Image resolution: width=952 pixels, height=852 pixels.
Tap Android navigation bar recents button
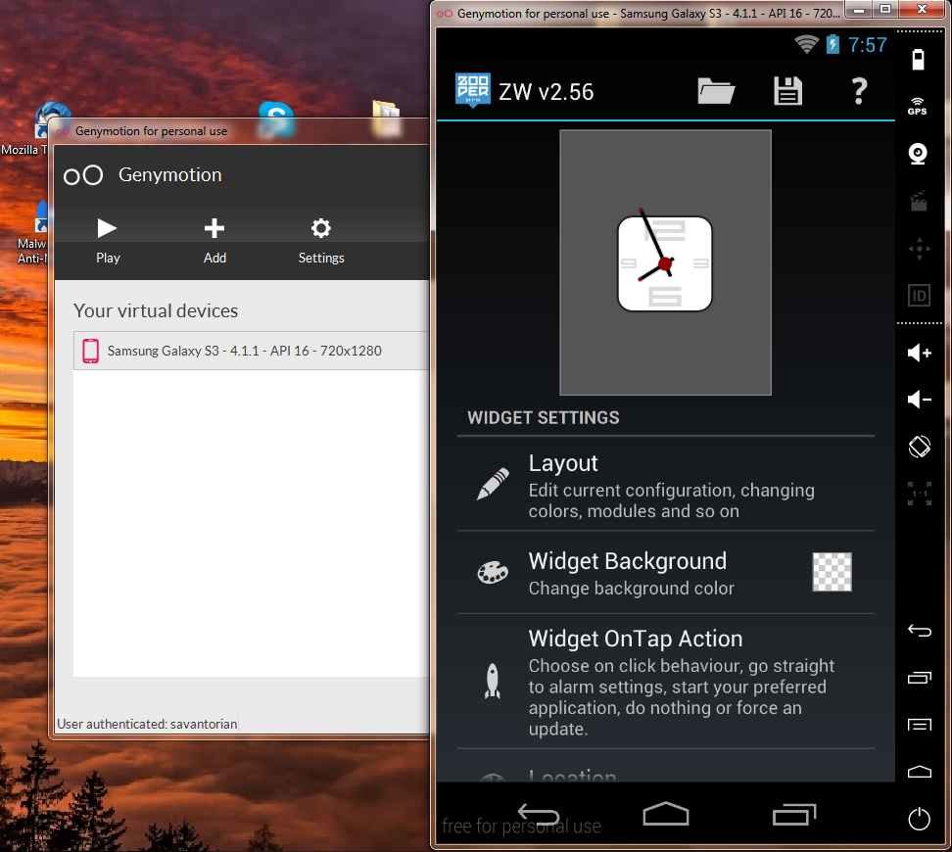[794, 815]
